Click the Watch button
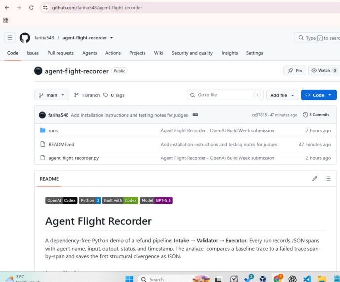 tap(324, 70)
